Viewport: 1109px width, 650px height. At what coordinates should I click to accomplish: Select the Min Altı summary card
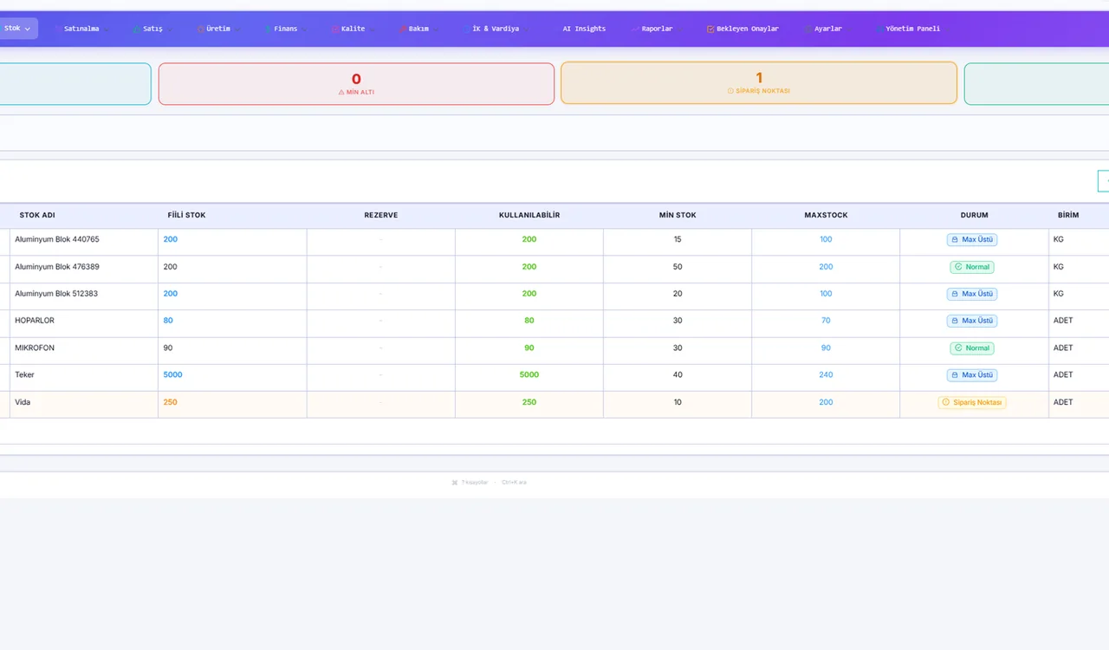pos(356,83)
